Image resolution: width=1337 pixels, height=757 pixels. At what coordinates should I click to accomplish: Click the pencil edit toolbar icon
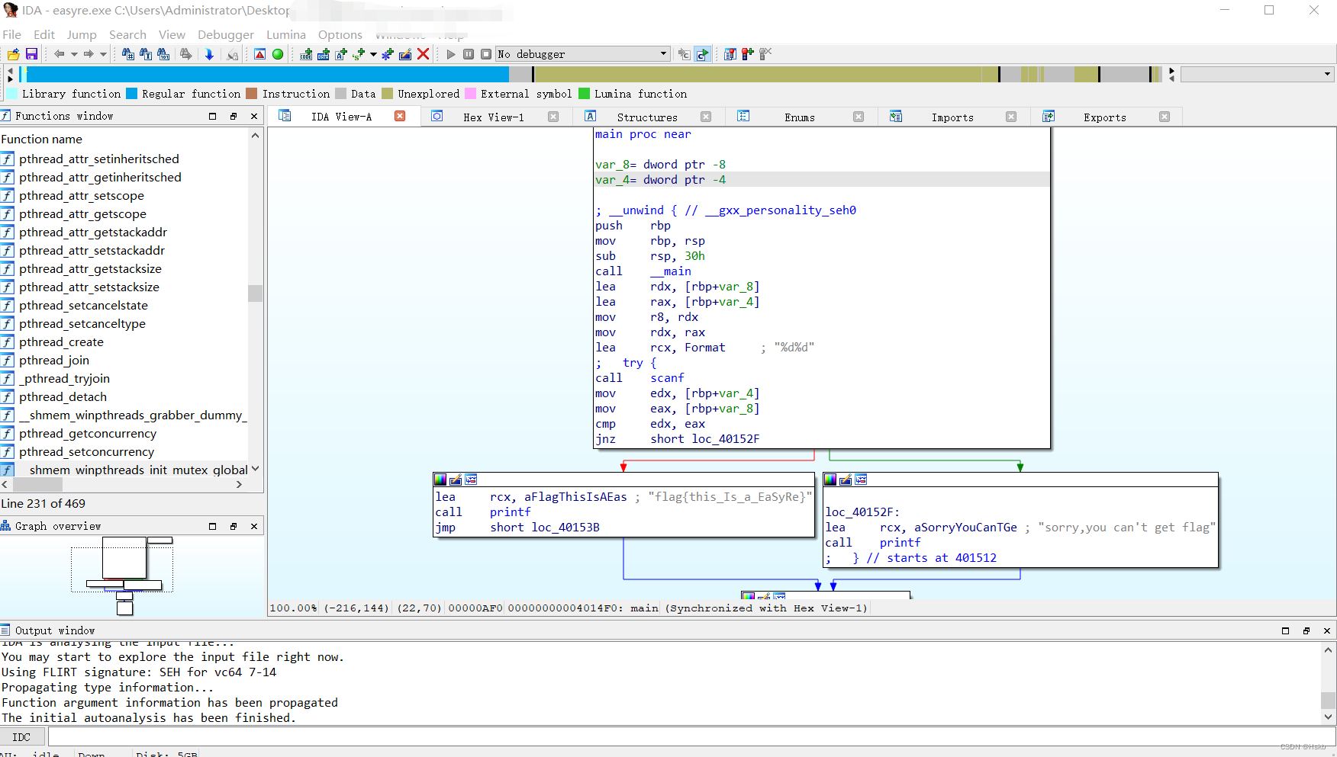coord(405,54)
